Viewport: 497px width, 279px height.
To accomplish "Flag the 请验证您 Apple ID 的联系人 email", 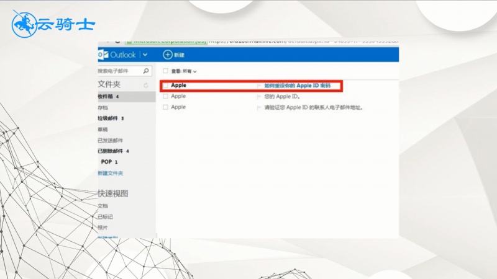I will coord(259,108).
